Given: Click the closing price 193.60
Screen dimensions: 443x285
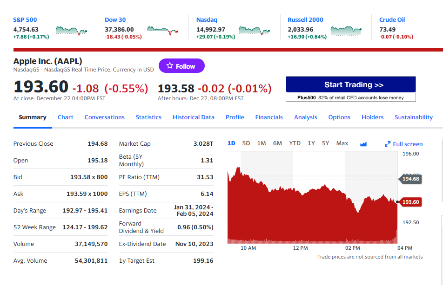Looking at the screenshot, I should coord(41,86).
